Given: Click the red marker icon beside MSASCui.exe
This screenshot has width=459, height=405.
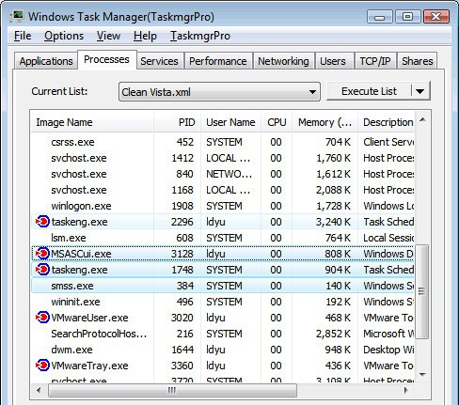Looking at the screenshot, I should click(42, 254).
